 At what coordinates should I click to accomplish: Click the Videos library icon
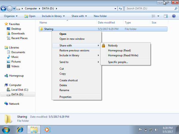[8, 66]
